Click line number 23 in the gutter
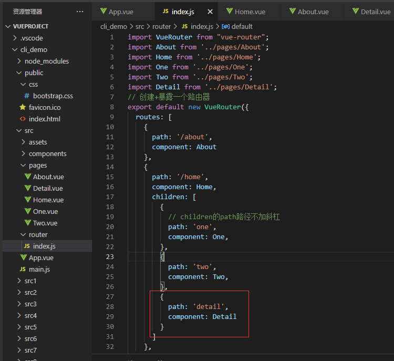The image size is (394, 361). (110, 256)
